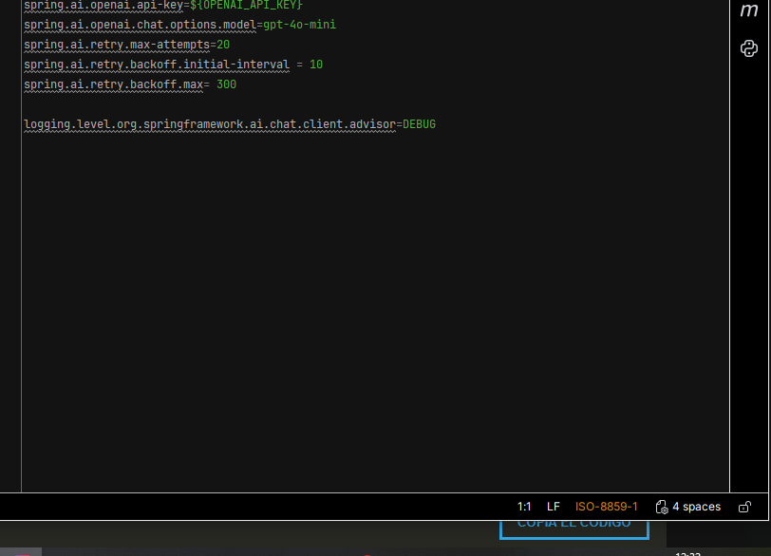Click max-attempts value 20
The height and width of the screenshot is (556, 771).
pos(223,45)
